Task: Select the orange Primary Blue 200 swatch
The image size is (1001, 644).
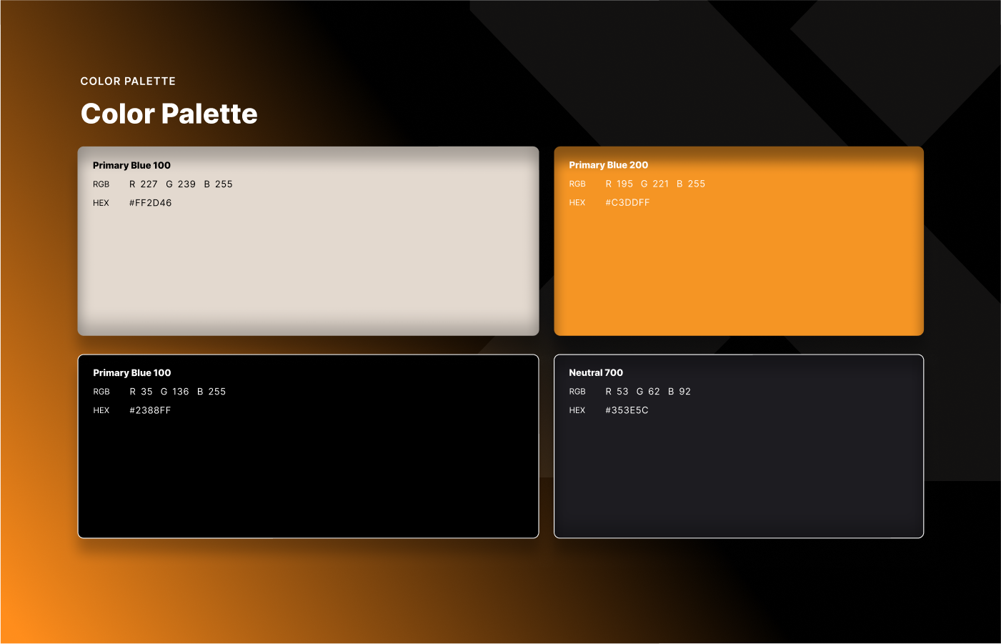Action: (738, 264)
